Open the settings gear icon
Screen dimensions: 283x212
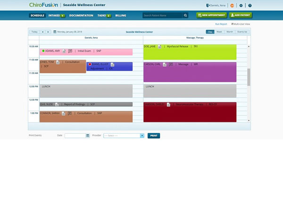coord(241,6)
